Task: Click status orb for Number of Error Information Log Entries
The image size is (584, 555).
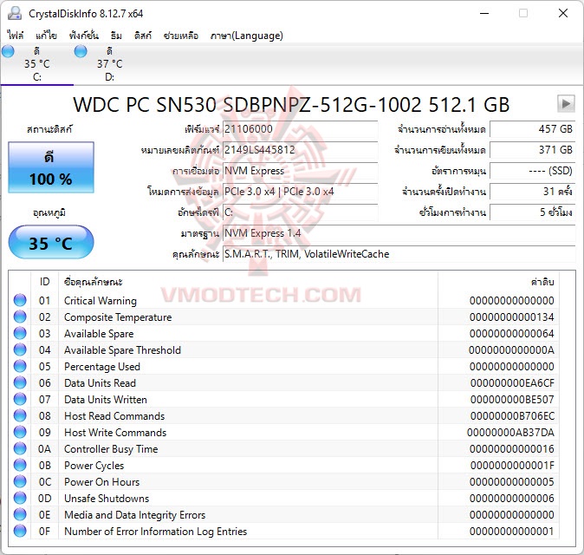Action: pos(20,531)
